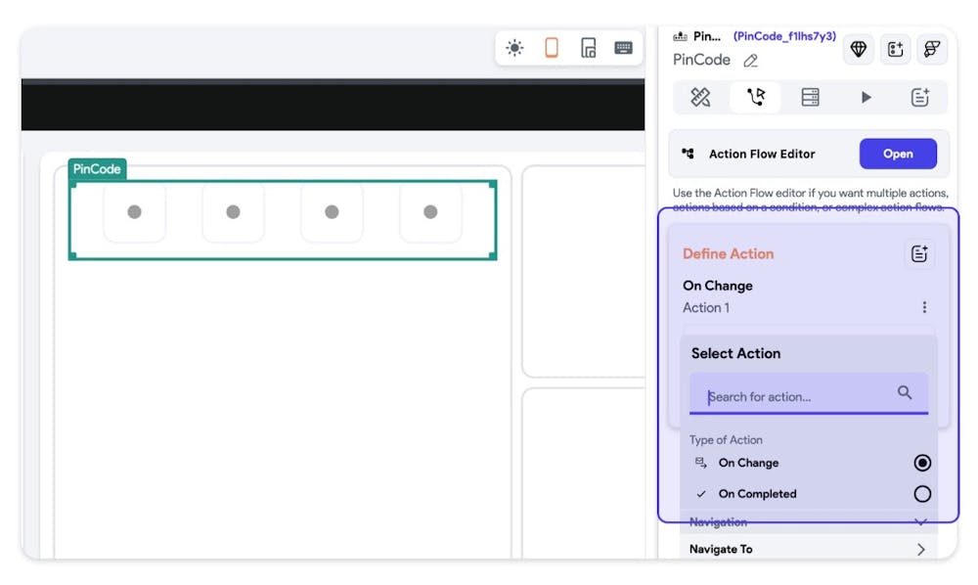Select the PinCode widget label on canvas

[97, 169]
